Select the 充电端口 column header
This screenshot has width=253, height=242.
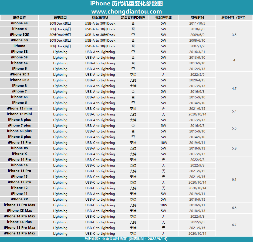point(60,18)
